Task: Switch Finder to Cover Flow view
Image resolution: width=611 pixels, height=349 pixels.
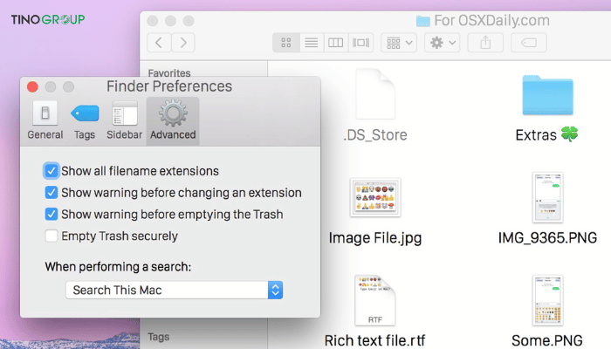Action: (360, 42)
